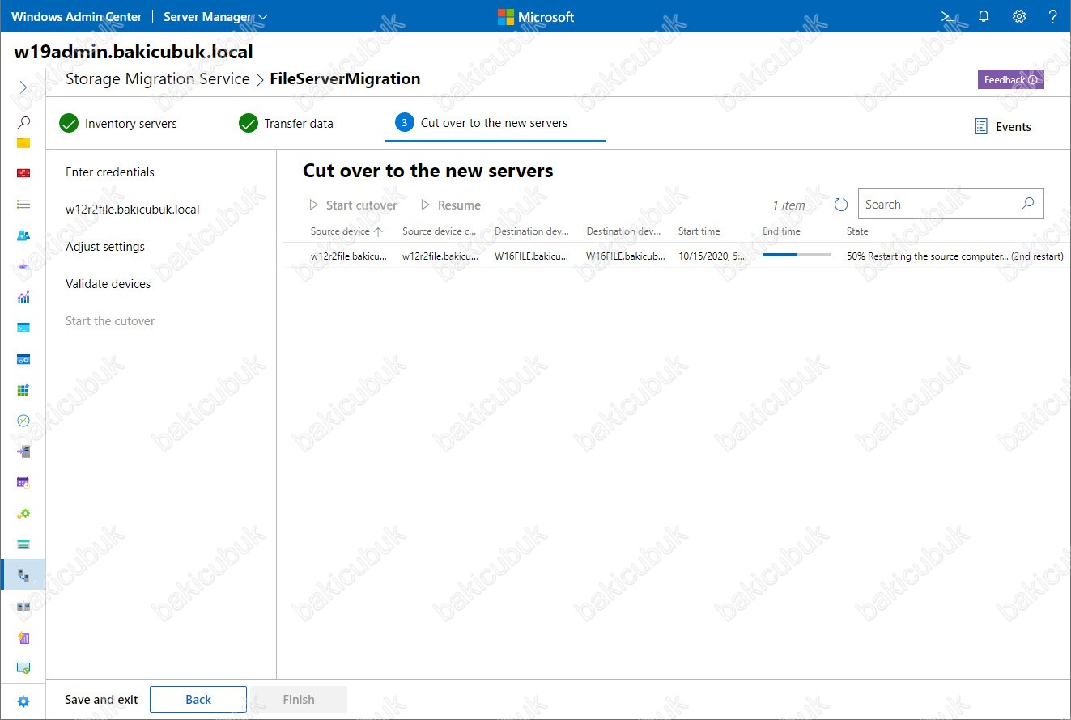The width and height of the screenshot is (1071, 720).
Task: Click the '1 item' count label
Action: pyautogui.click(x=788, y=205)
